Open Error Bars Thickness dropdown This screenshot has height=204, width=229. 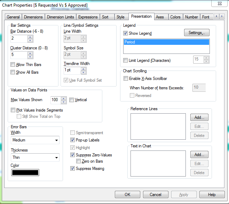tap(35, 157)
